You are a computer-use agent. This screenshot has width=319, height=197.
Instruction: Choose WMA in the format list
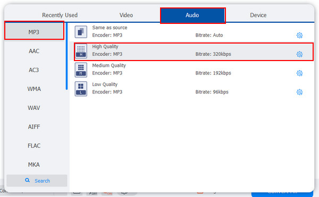coord(34,89)
